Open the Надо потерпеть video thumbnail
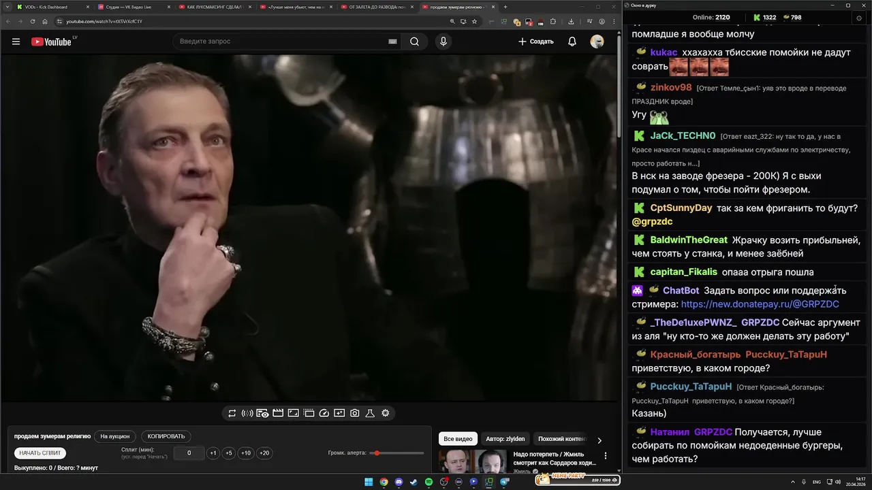872x490 pixels. (472, 461)
